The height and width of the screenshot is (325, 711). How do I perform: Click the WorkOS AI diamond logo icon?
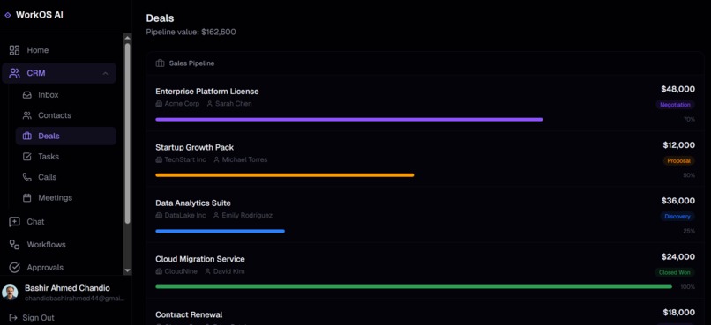7,15
